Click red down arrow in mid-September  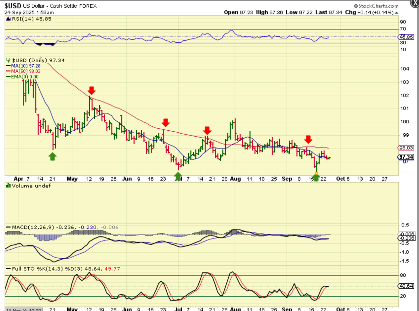pos(308,139)
